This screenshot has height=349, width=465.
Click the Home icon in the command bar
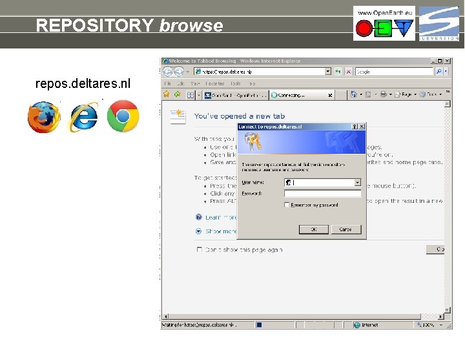coord(353,94)
